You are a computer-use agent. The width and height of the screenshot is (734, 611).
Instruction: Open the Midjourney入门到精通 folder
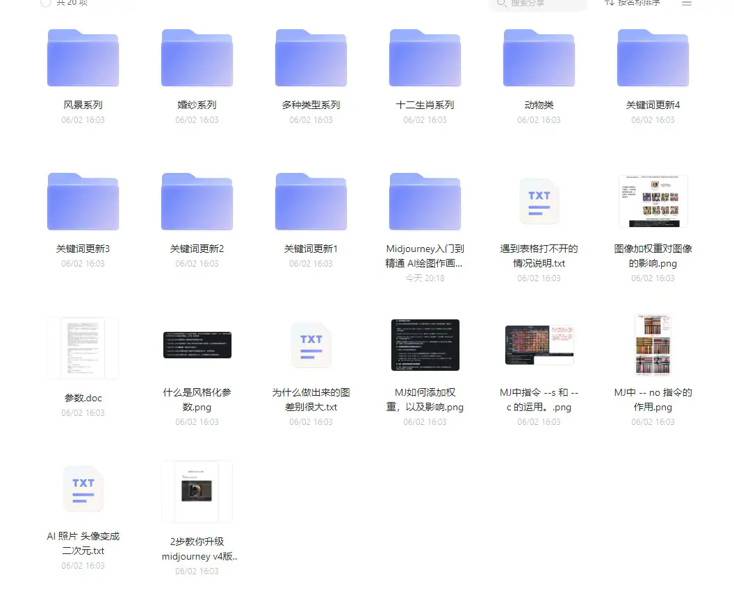[425, 201]
